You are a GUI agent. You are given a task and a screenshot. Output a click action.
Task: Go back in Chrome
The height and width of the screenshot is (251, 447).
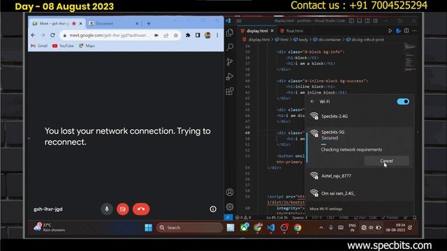(x=34, y=36)
